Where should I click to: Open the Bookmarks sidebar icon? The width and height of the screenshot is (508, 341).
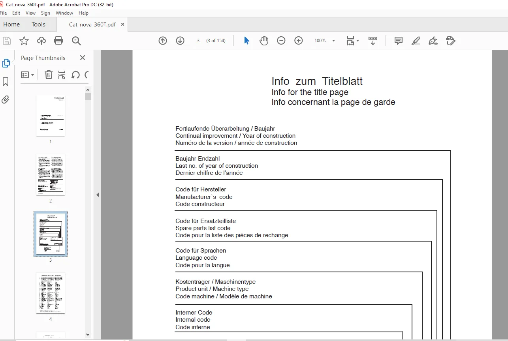tap(6, 82)
